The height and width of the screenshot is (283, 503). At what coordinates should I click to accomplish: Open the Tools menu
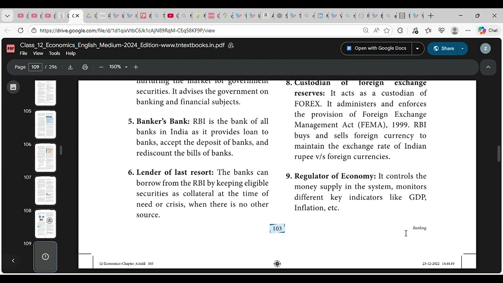point(55,53)
